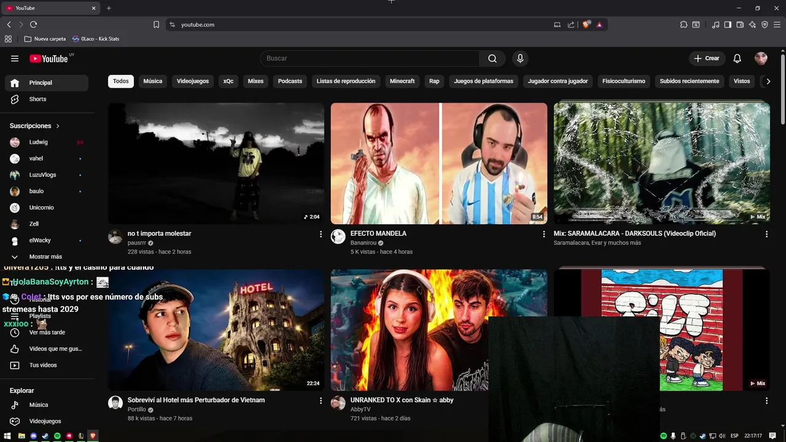
Task: Open Brave Leo AI sparkle icon
Action: click(x=752, y=25)
